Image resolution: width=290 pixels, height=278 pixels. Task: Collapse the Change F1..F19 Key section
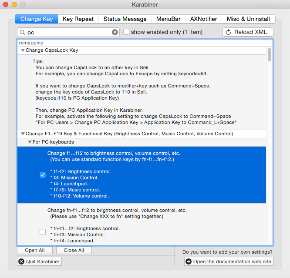click(x=23, y=134)
